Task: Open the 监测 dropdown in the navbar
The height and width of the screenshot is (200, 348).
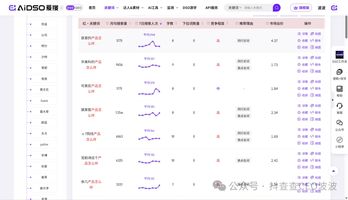Action: tap(172, 8)
